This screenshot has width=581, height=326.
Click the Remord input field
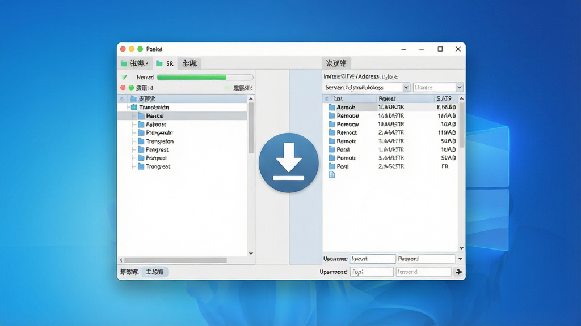click(x=426, y=259)
